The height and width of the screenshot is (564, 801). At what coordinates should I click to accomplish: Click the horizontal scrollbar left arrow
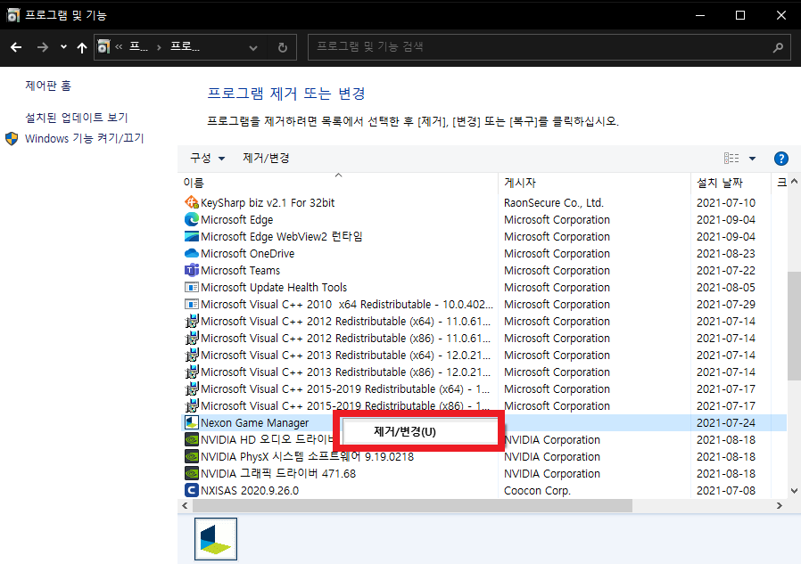tap(185, 506)
